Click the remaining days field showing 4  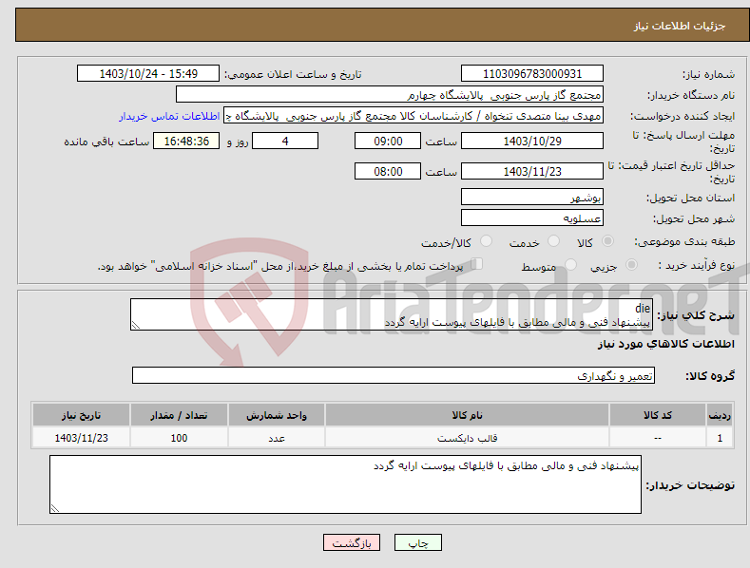[285, 141]
